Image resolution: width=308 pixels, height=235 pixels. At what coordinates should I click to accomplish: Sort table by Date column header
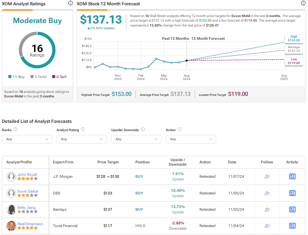(232, 162)
